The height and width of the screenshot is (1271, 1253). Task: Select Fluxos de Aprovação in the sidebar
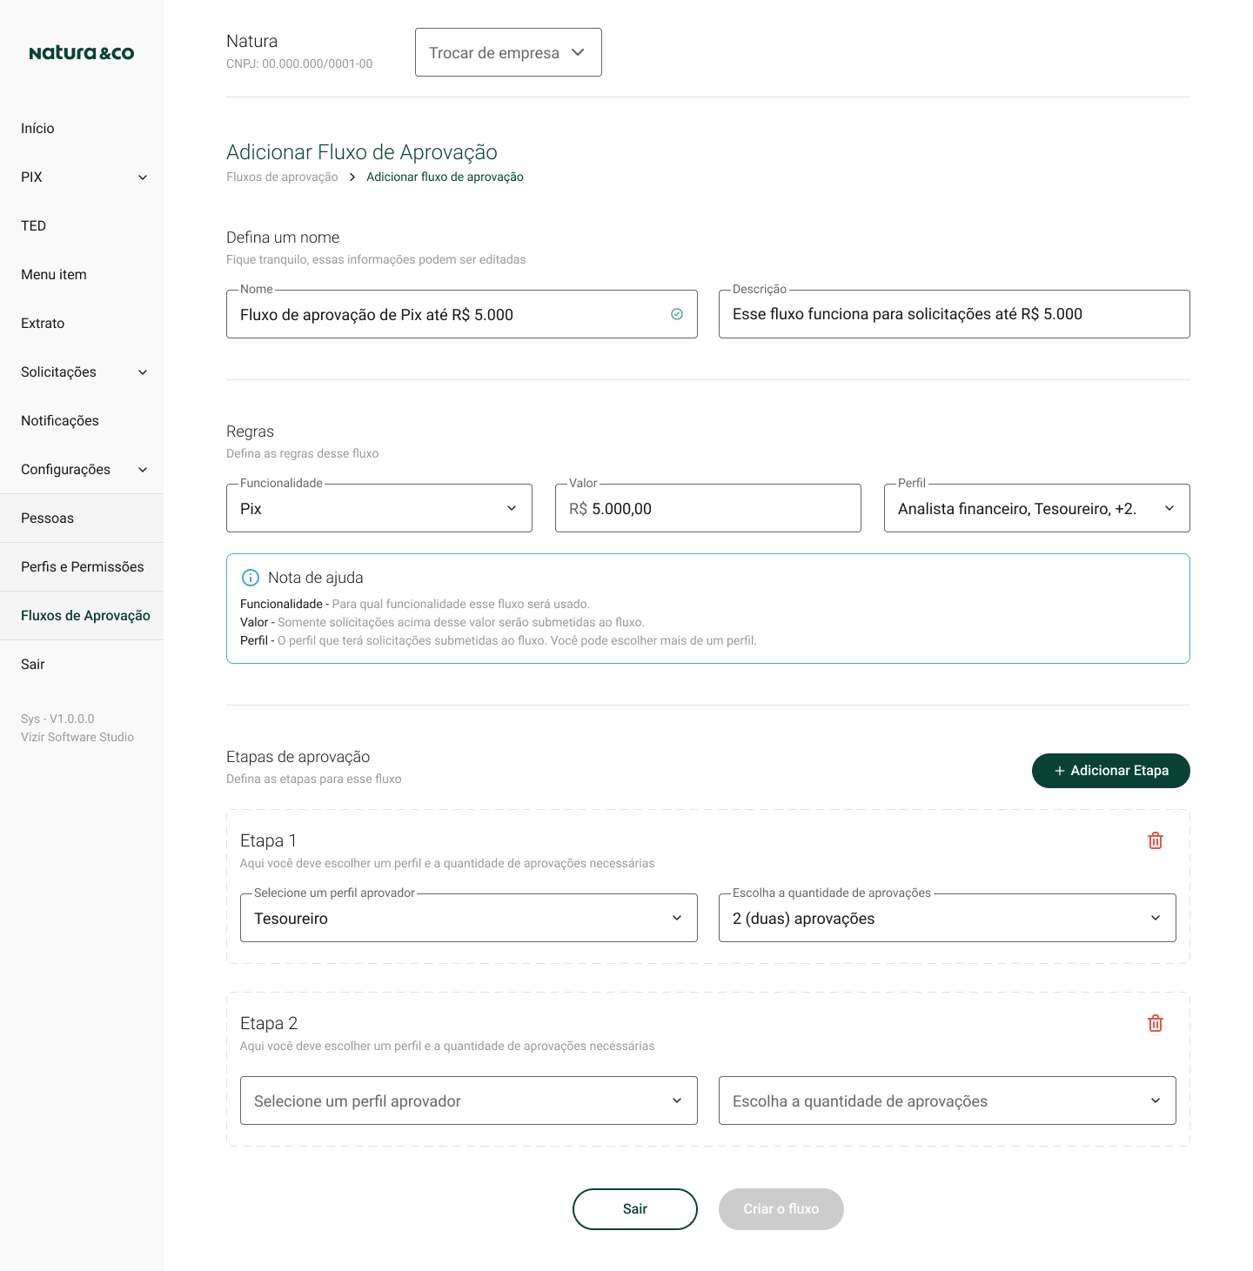[84, 615]
